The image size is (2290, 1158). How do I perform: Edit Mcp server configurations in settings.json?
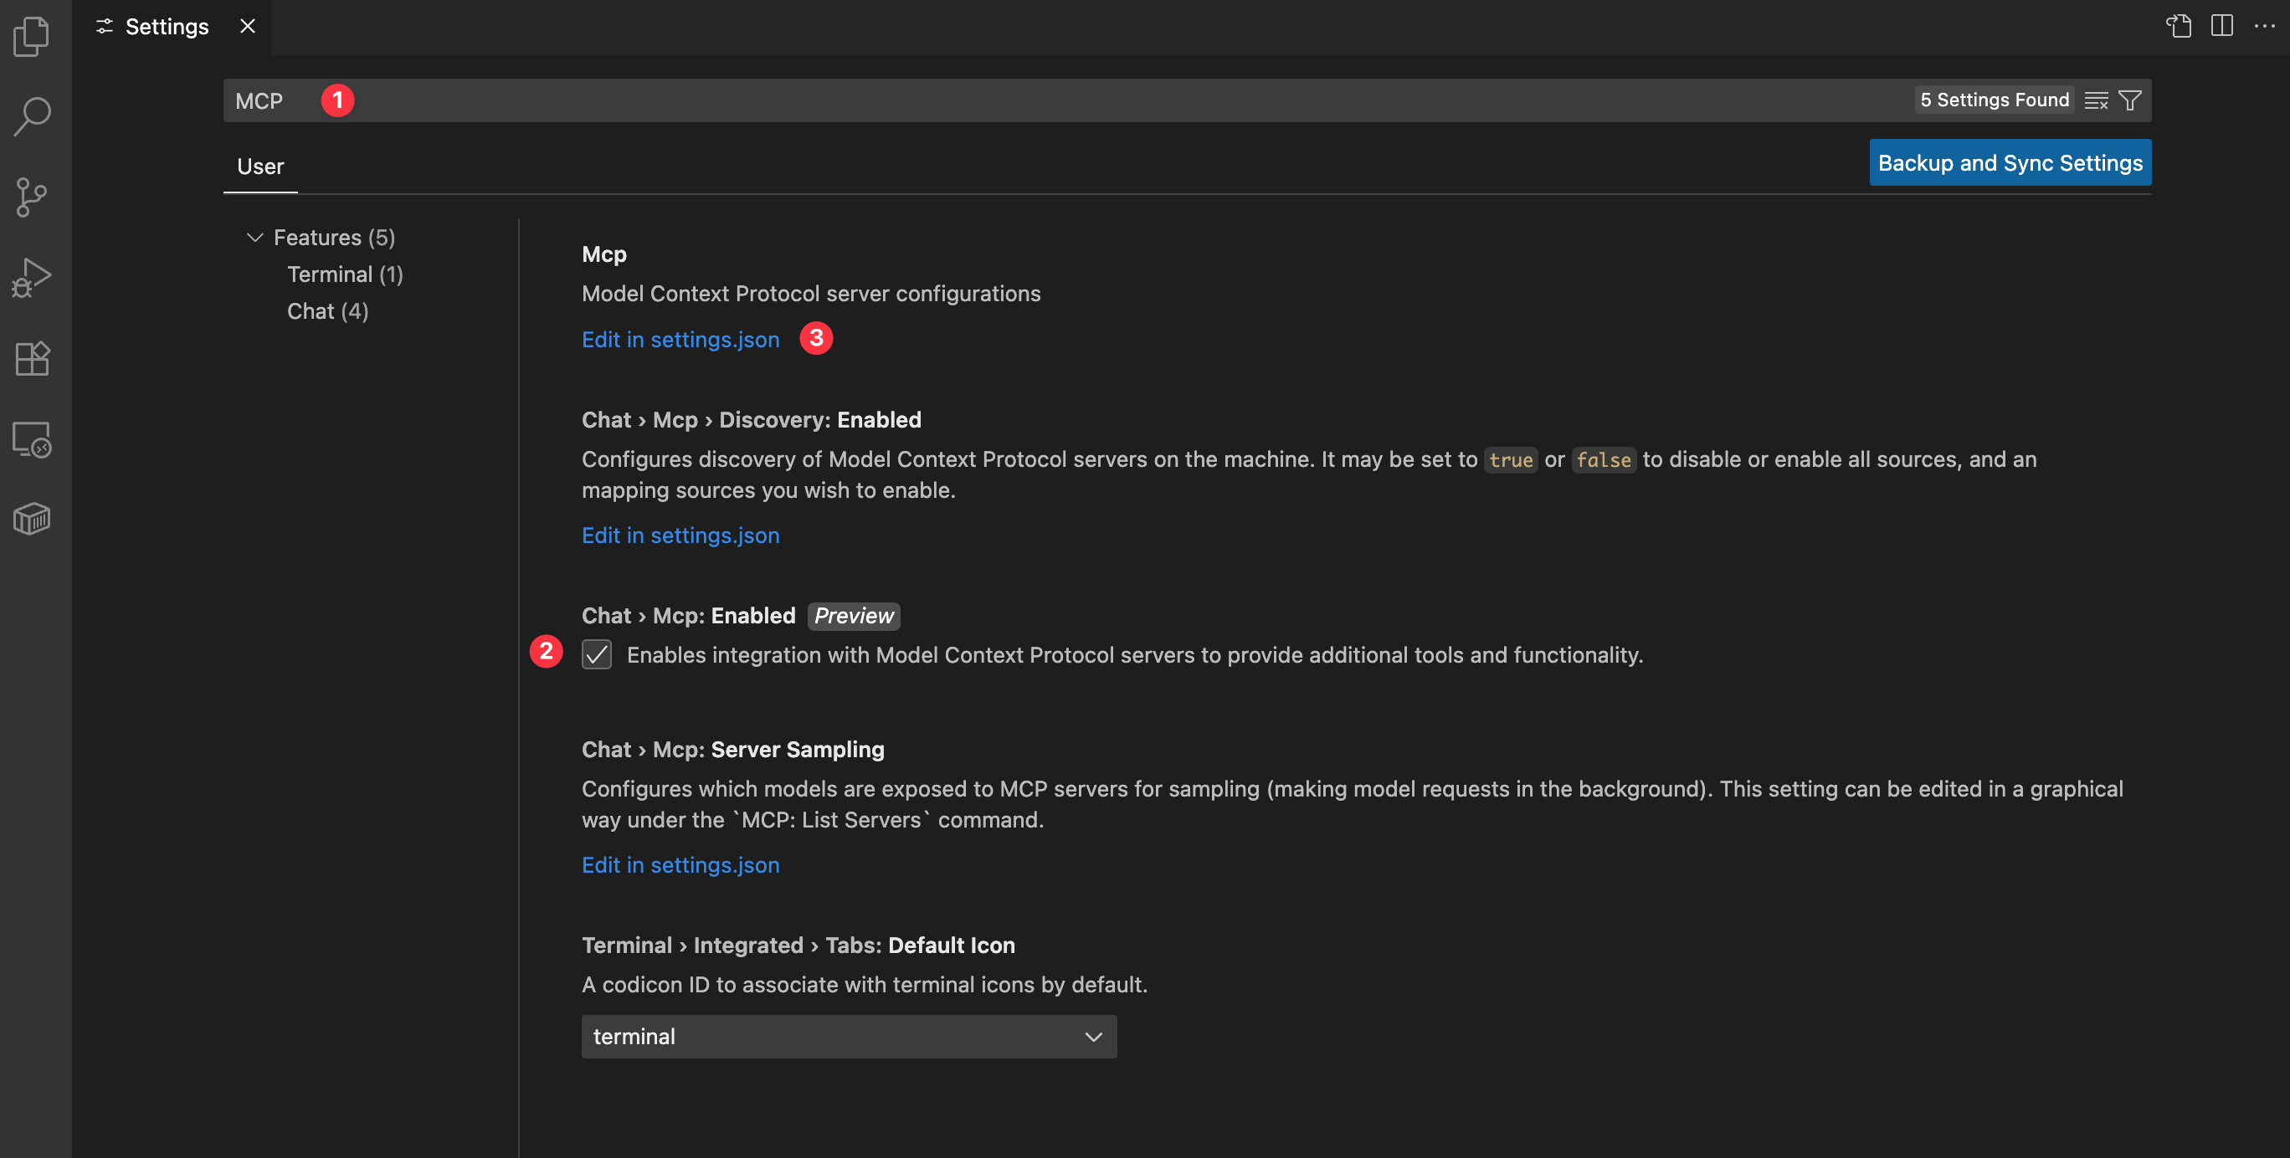(x=680, y=340)
